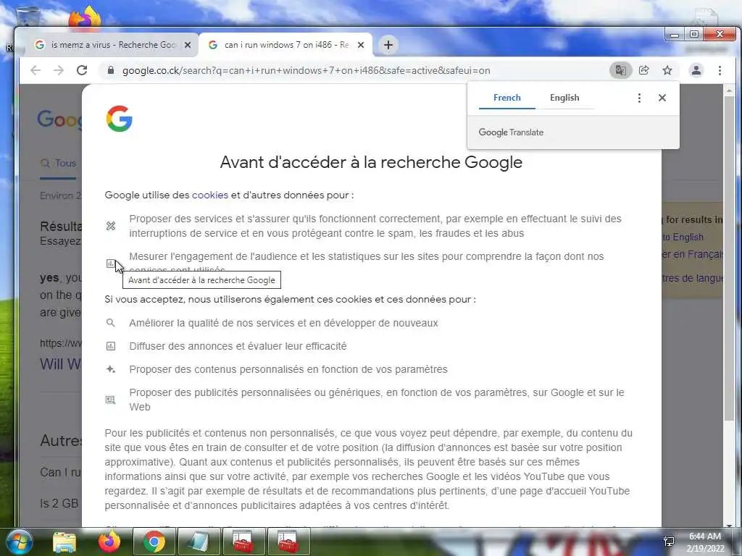
Task: Click the network tray icon
Action: (x=669, y=542)
